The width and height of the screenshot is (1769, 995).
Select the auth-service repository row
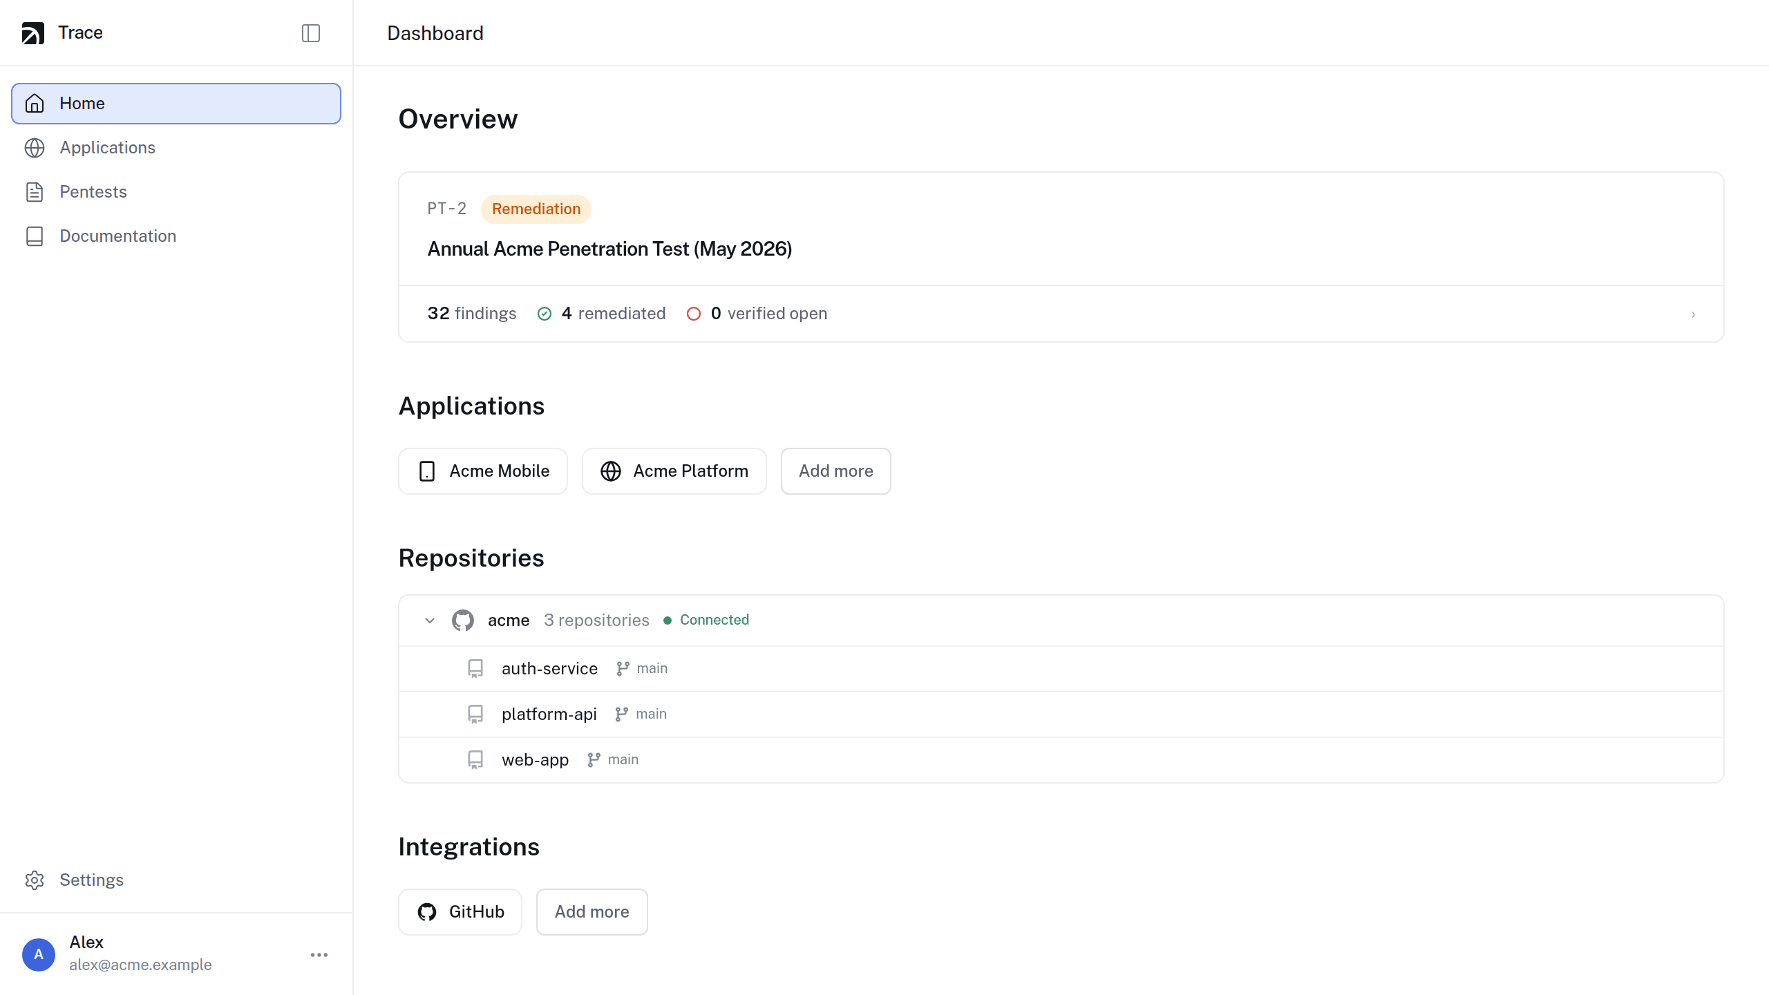(1061, 669)
